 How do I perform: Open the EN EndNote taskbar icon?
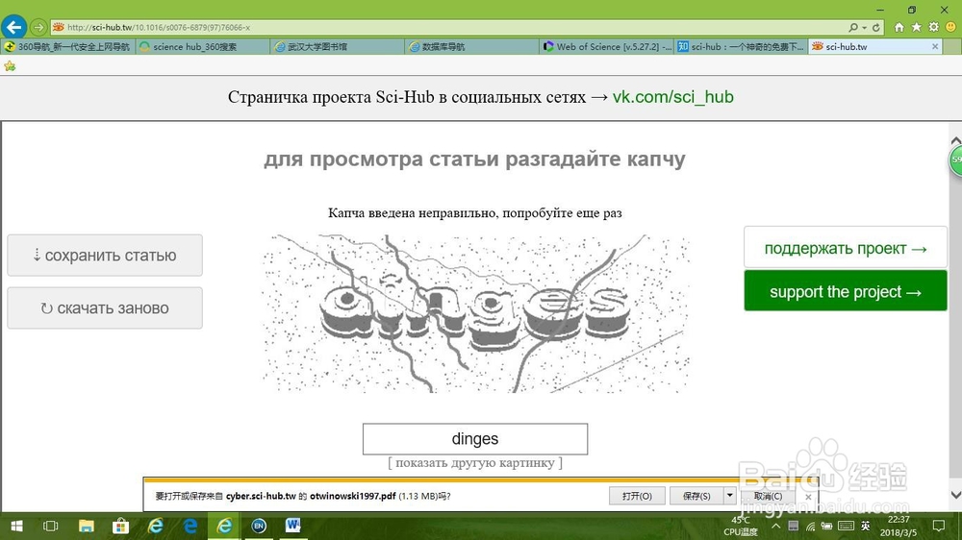259,526
